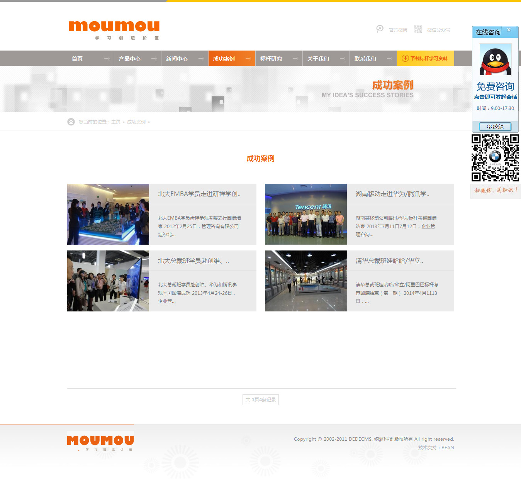Viewport: 521px width, 482px height.
Task: Open the 湖南移动走进华为/腾讯 case title
Action: [x=392, y=194]
